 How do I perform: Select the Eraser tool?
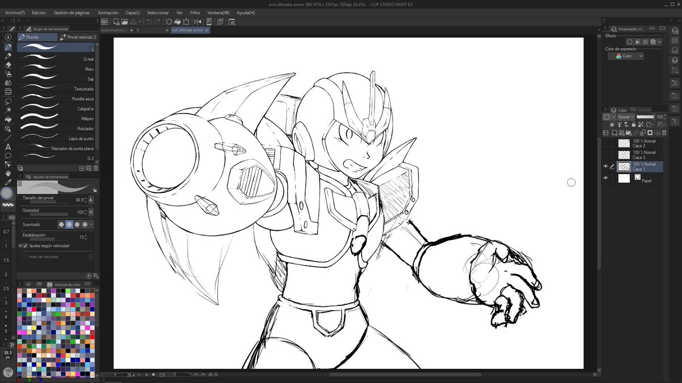8,65
